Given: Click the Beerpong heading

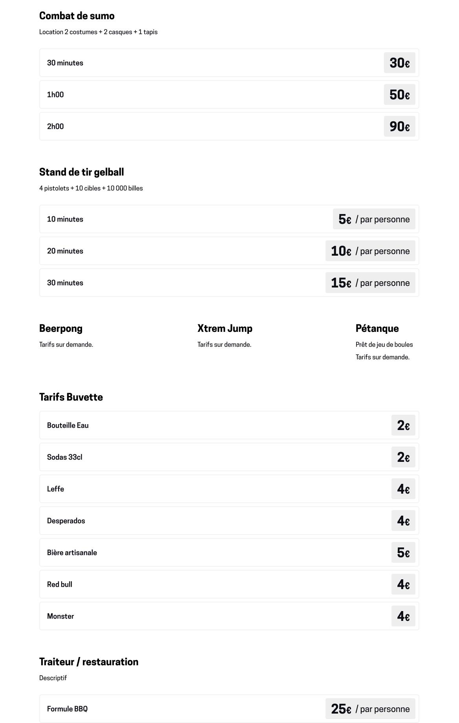Looking at the screenshot, I should 61,328.
